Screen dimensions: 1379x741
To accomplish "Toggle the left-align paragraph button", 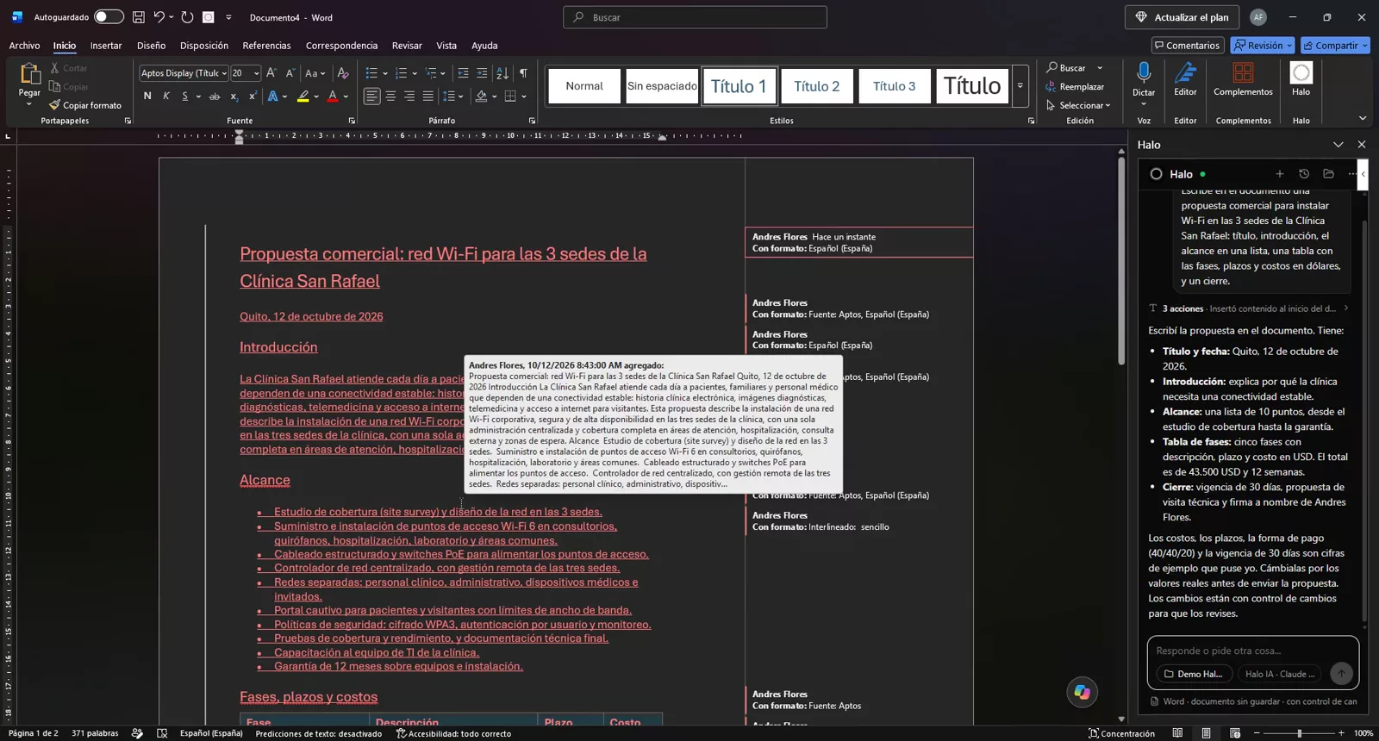I will click(x=371, y=97).
